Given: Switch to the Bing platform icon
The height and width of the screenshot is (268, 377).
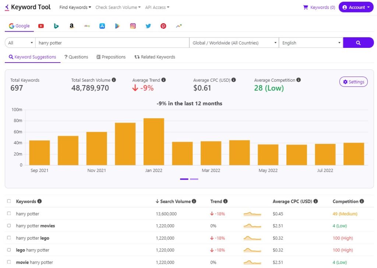Looking at the screenshot, I should click(x=56, y=26).
